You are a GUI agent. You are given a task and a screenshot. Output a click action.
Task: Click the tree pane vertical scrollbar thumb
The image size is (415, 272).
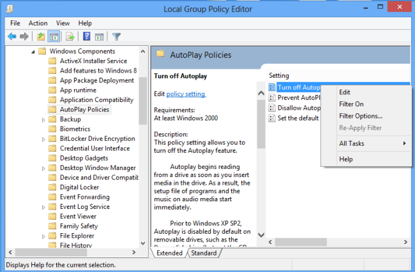point(143,101)
